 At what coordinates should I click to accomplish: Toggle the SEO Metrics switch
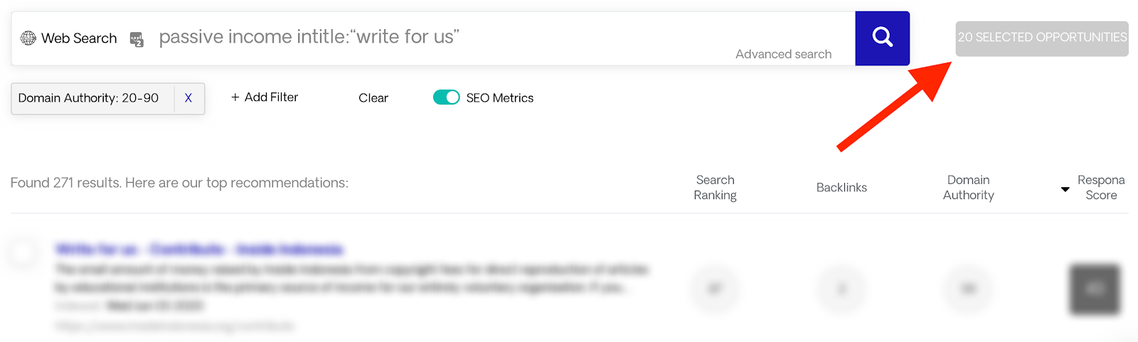click(x=447, y=97)
